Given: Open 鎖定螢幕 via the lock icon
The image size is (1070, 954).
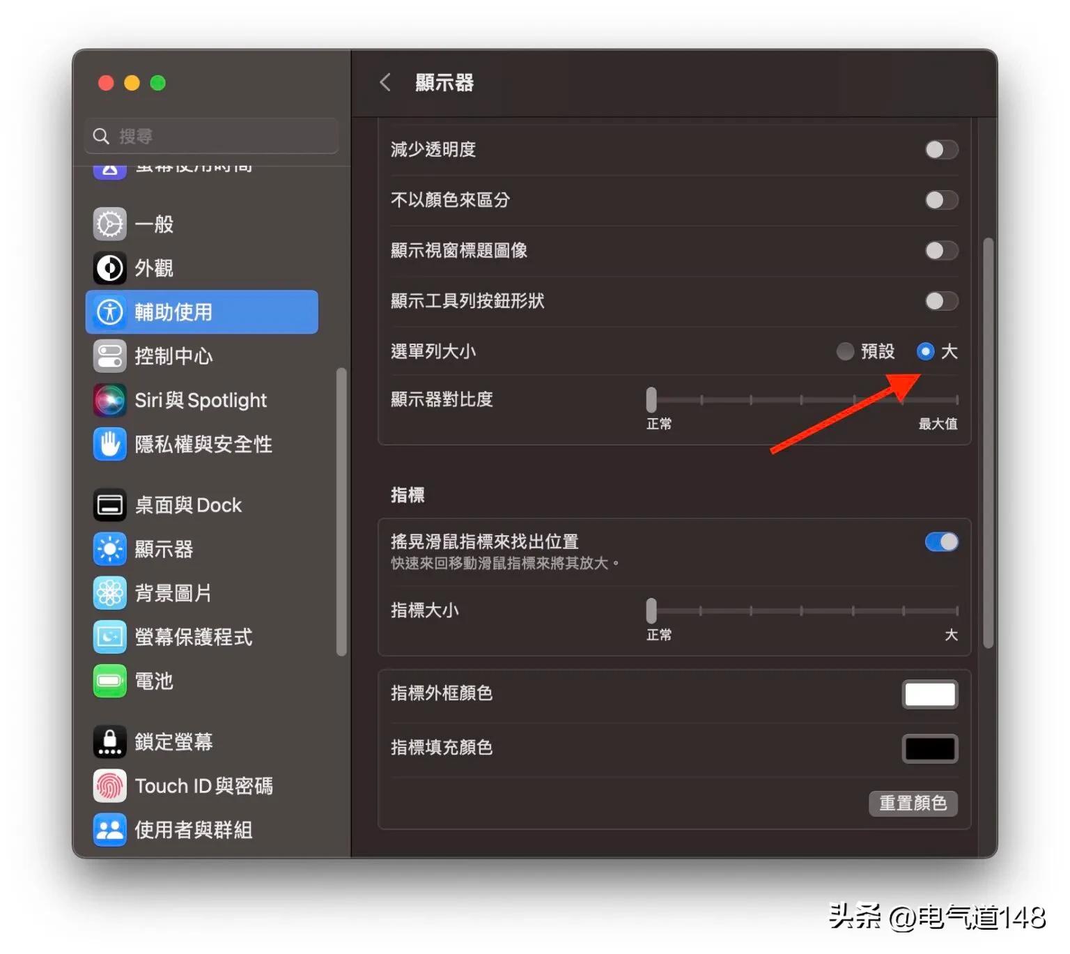Looking at the screenshot, I should (x=109, y=741).
